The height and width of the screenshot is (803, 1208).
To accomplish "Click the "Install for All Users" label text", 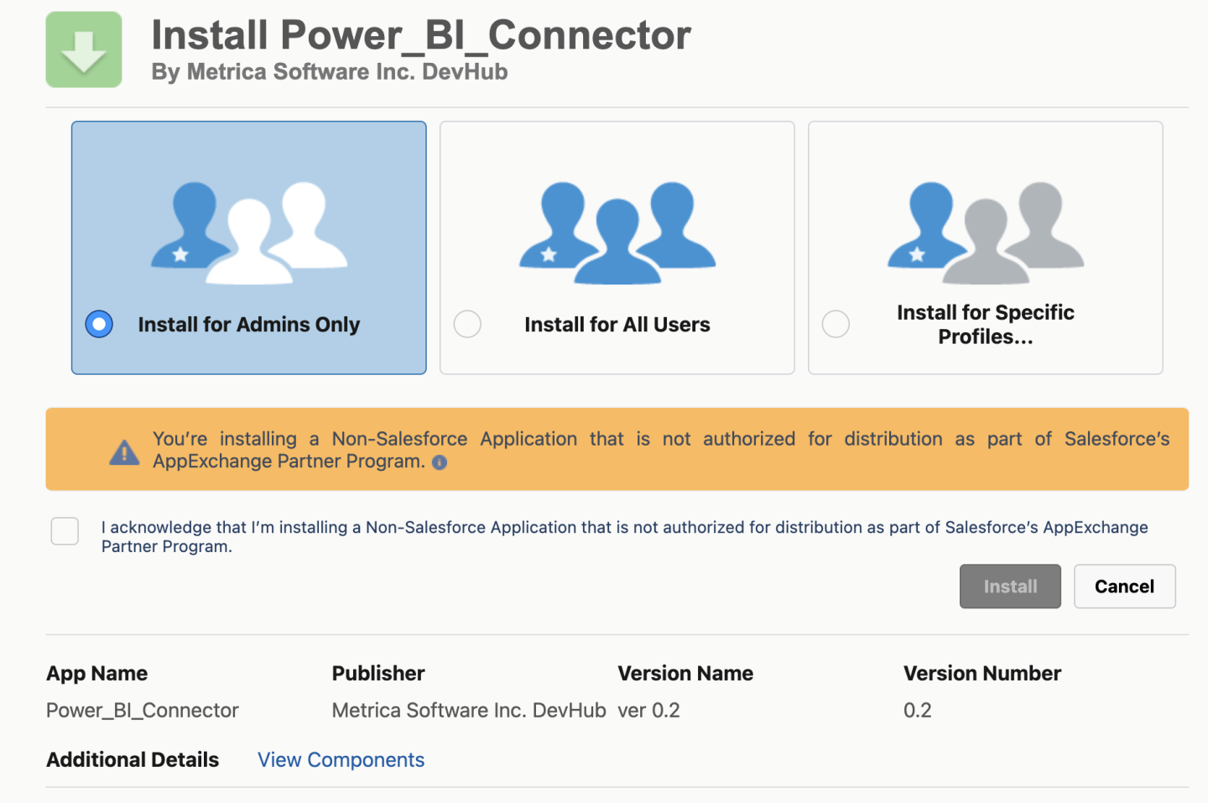I will tap(617, 325).
